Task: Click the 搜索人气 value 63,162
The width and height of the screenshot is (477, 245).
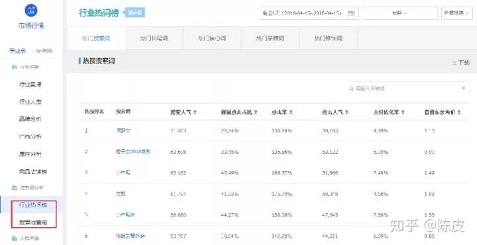Action: [x=178, y=173]
